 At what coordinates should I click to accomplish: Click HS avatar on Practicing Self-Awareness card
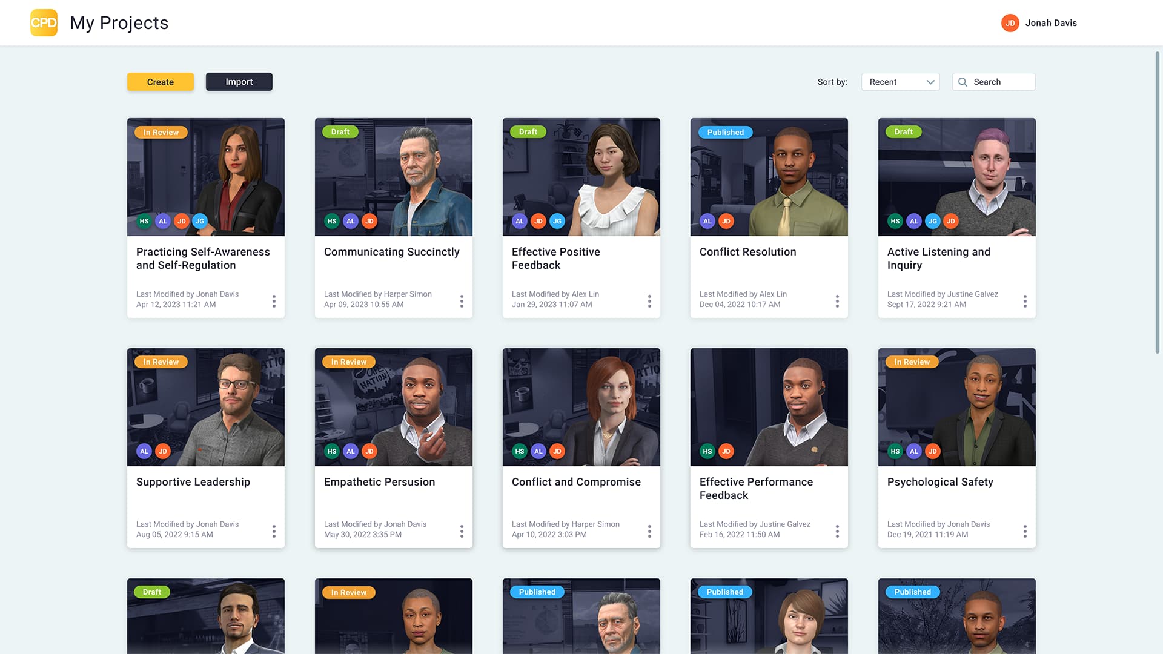[x=144, y=221]
